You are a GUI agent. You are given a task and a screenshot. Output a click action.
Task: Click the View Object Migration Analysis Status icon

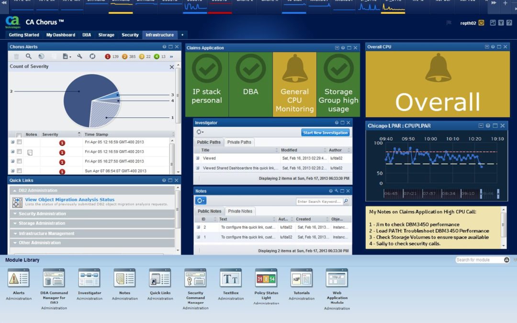(x=17, y=202)
